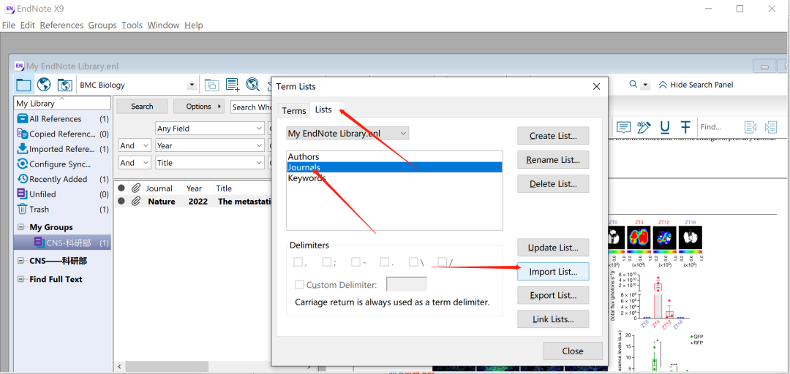Open the Tools menu
The image size is (790, 374).
point(132,25)
